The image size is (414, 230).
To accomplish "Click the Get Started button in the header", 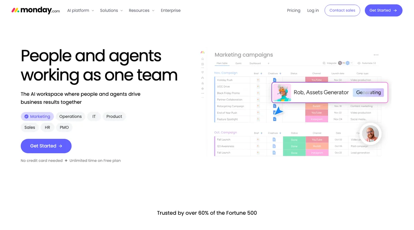I will click(x=384, y=10).
